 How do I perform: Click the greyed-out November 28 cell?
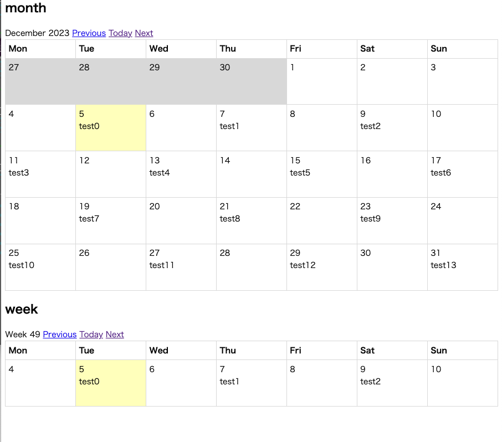pyautogui.click(x=111, y=81)
